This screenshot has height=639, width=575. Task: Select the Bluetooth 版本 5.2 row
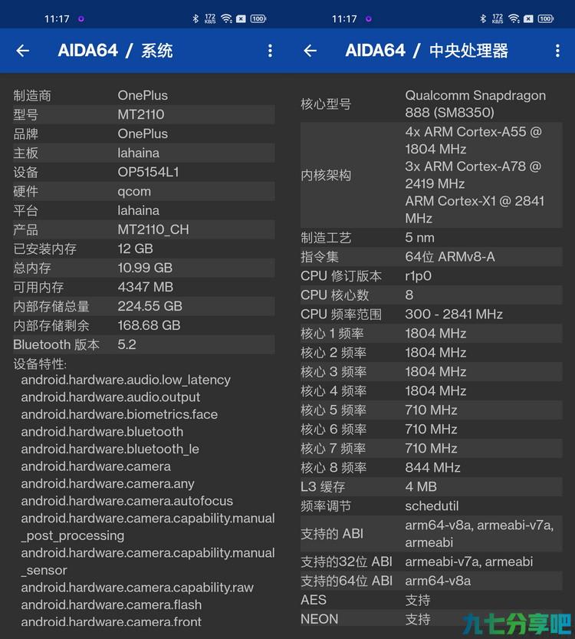click(x=144, y=344)
